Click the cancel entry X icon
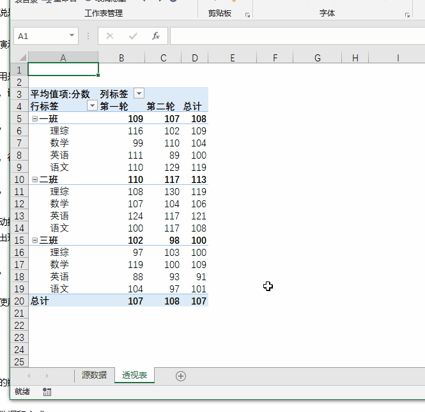 (110, 36)
